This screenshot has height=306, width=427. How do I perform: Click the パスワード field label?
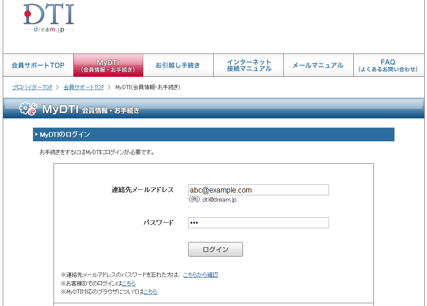tap(158, 223)
